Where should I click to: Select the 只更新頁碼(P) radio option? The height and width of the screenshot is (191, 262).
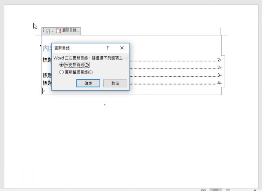[74, 65]
